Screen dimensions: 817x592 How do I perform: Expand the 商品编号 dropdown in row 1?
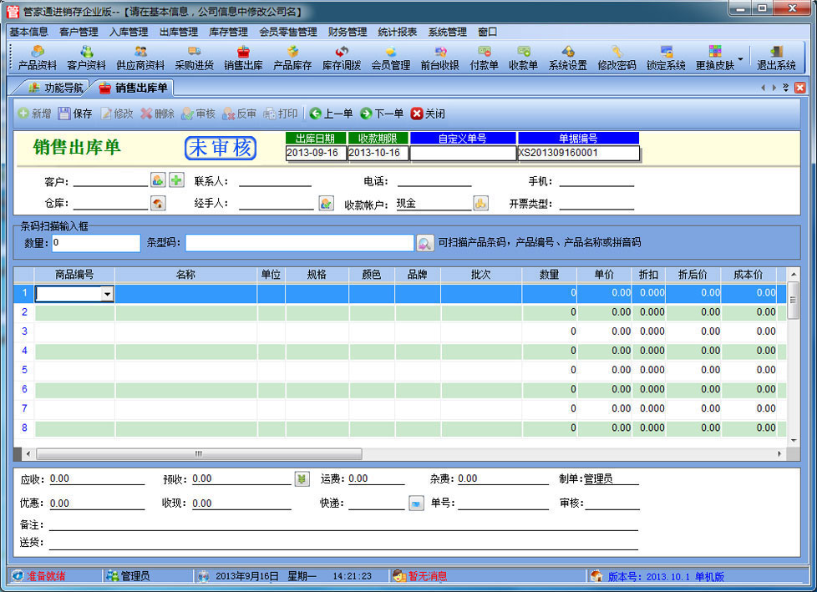(107, 294)
